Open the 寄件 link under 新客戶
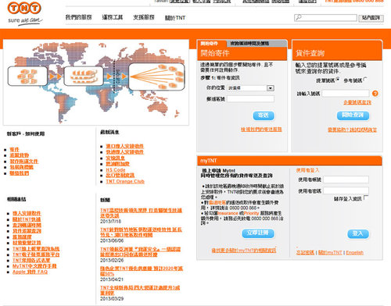Screen dimensions: 391x306 click(14, 149)
